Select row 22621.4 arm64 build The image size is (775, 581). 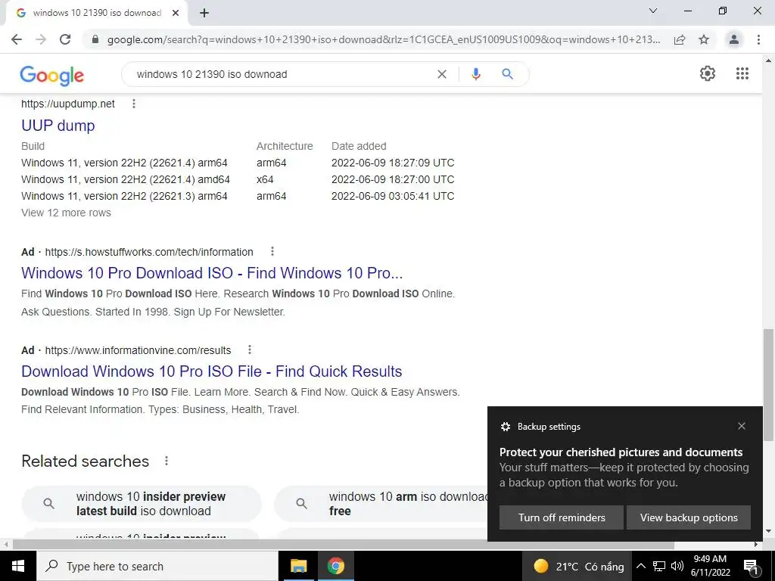click(x=125, y=163)
